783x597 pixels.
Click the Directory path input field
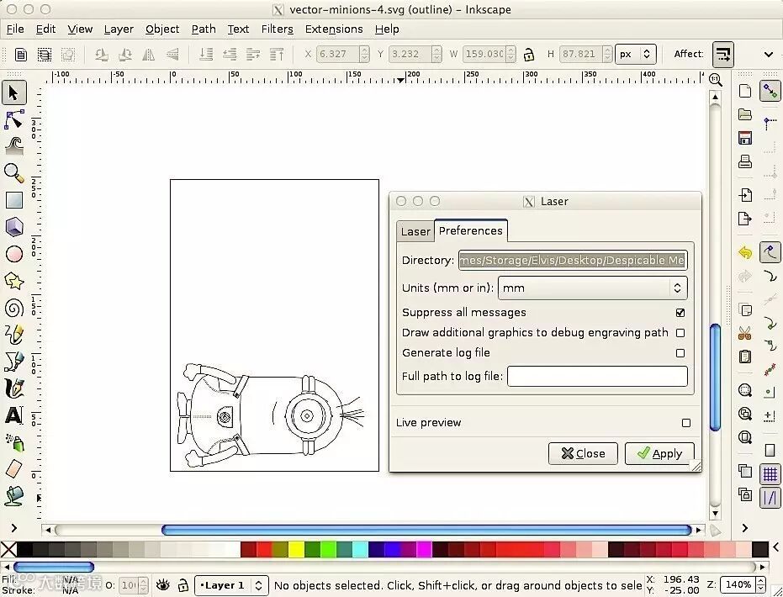pos(573,260)
